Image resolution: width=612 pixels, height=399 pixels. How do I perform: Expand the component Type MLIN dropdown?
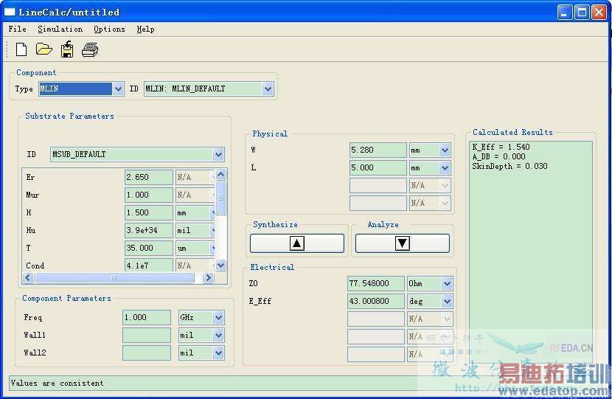(x=118, y=89)
